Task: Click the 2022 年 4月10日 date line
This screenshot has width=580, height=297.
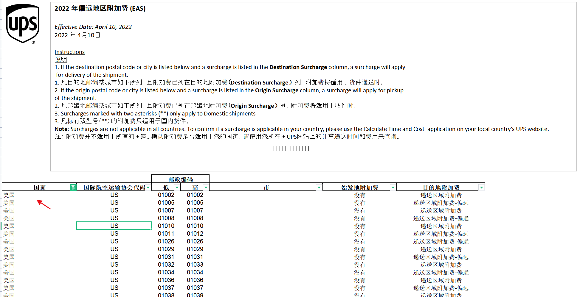Action: click(77, 35)
